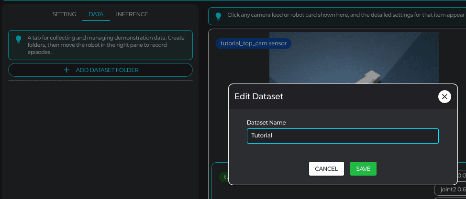This screenshot has height=199, width=466.
Task: Switch to the SETTING tab
Action: coord(64,14)
